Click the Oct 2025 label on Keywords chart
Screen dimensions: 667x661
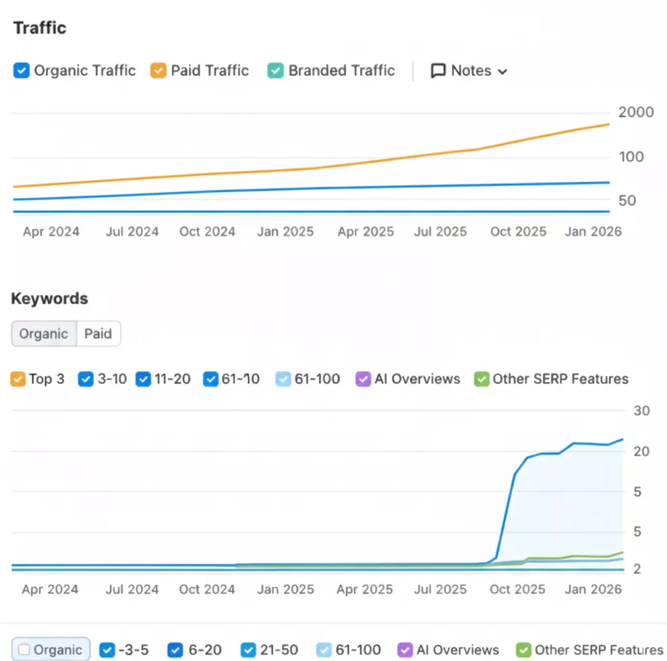[x=517, y=589]
